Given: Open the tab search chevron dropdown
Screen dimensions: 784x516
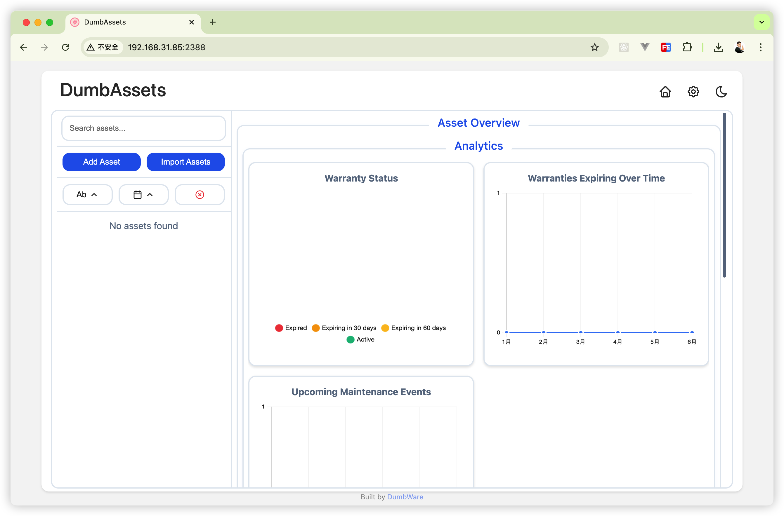Looking at the screenshot, I should (x=762, y=22).
